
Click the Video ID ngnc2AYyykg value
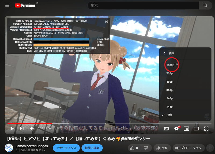click(x=42, y=21)
